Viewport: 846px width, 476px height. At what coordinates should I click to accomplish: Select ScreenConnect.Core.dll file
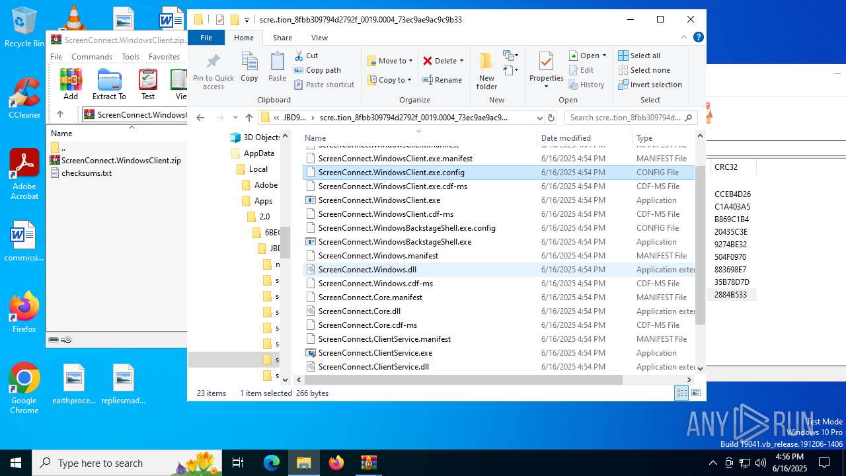[359, 311]
